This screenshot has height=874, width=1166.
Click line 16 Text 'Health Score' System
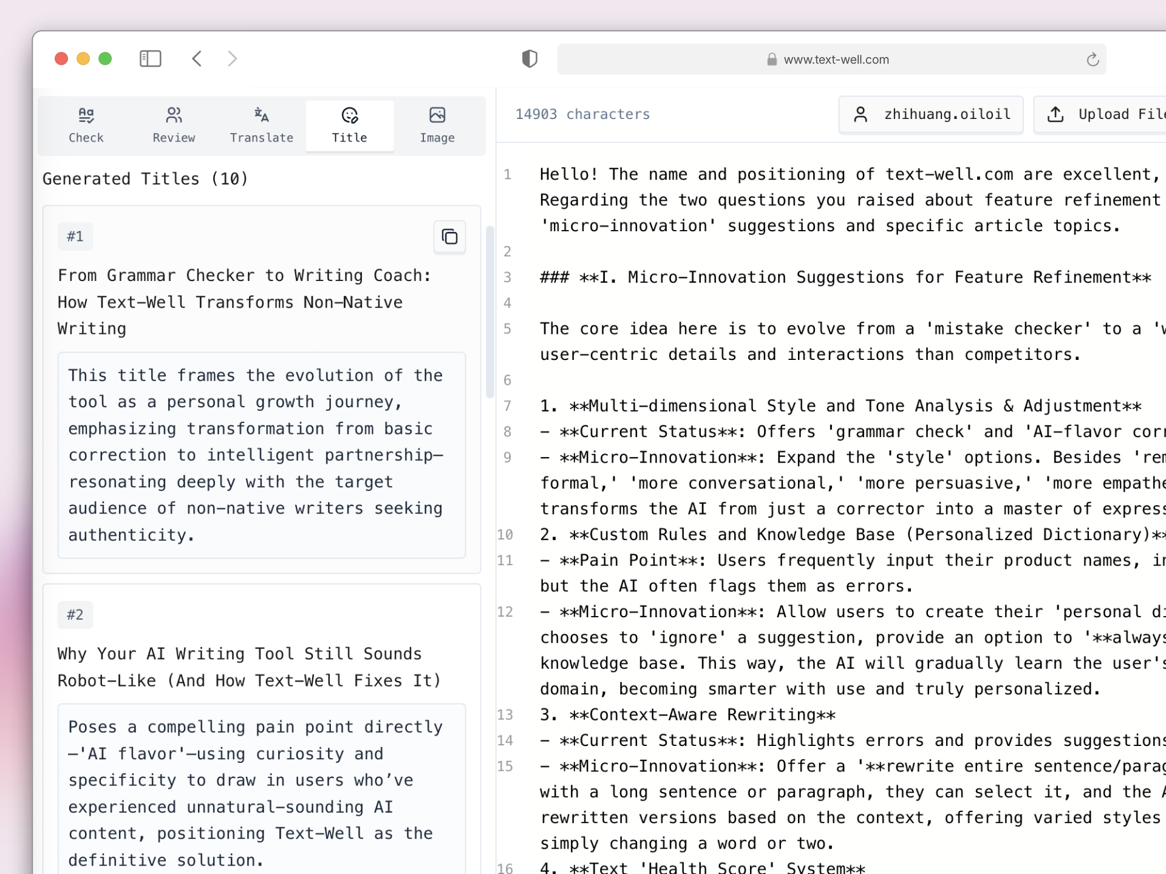703,867
